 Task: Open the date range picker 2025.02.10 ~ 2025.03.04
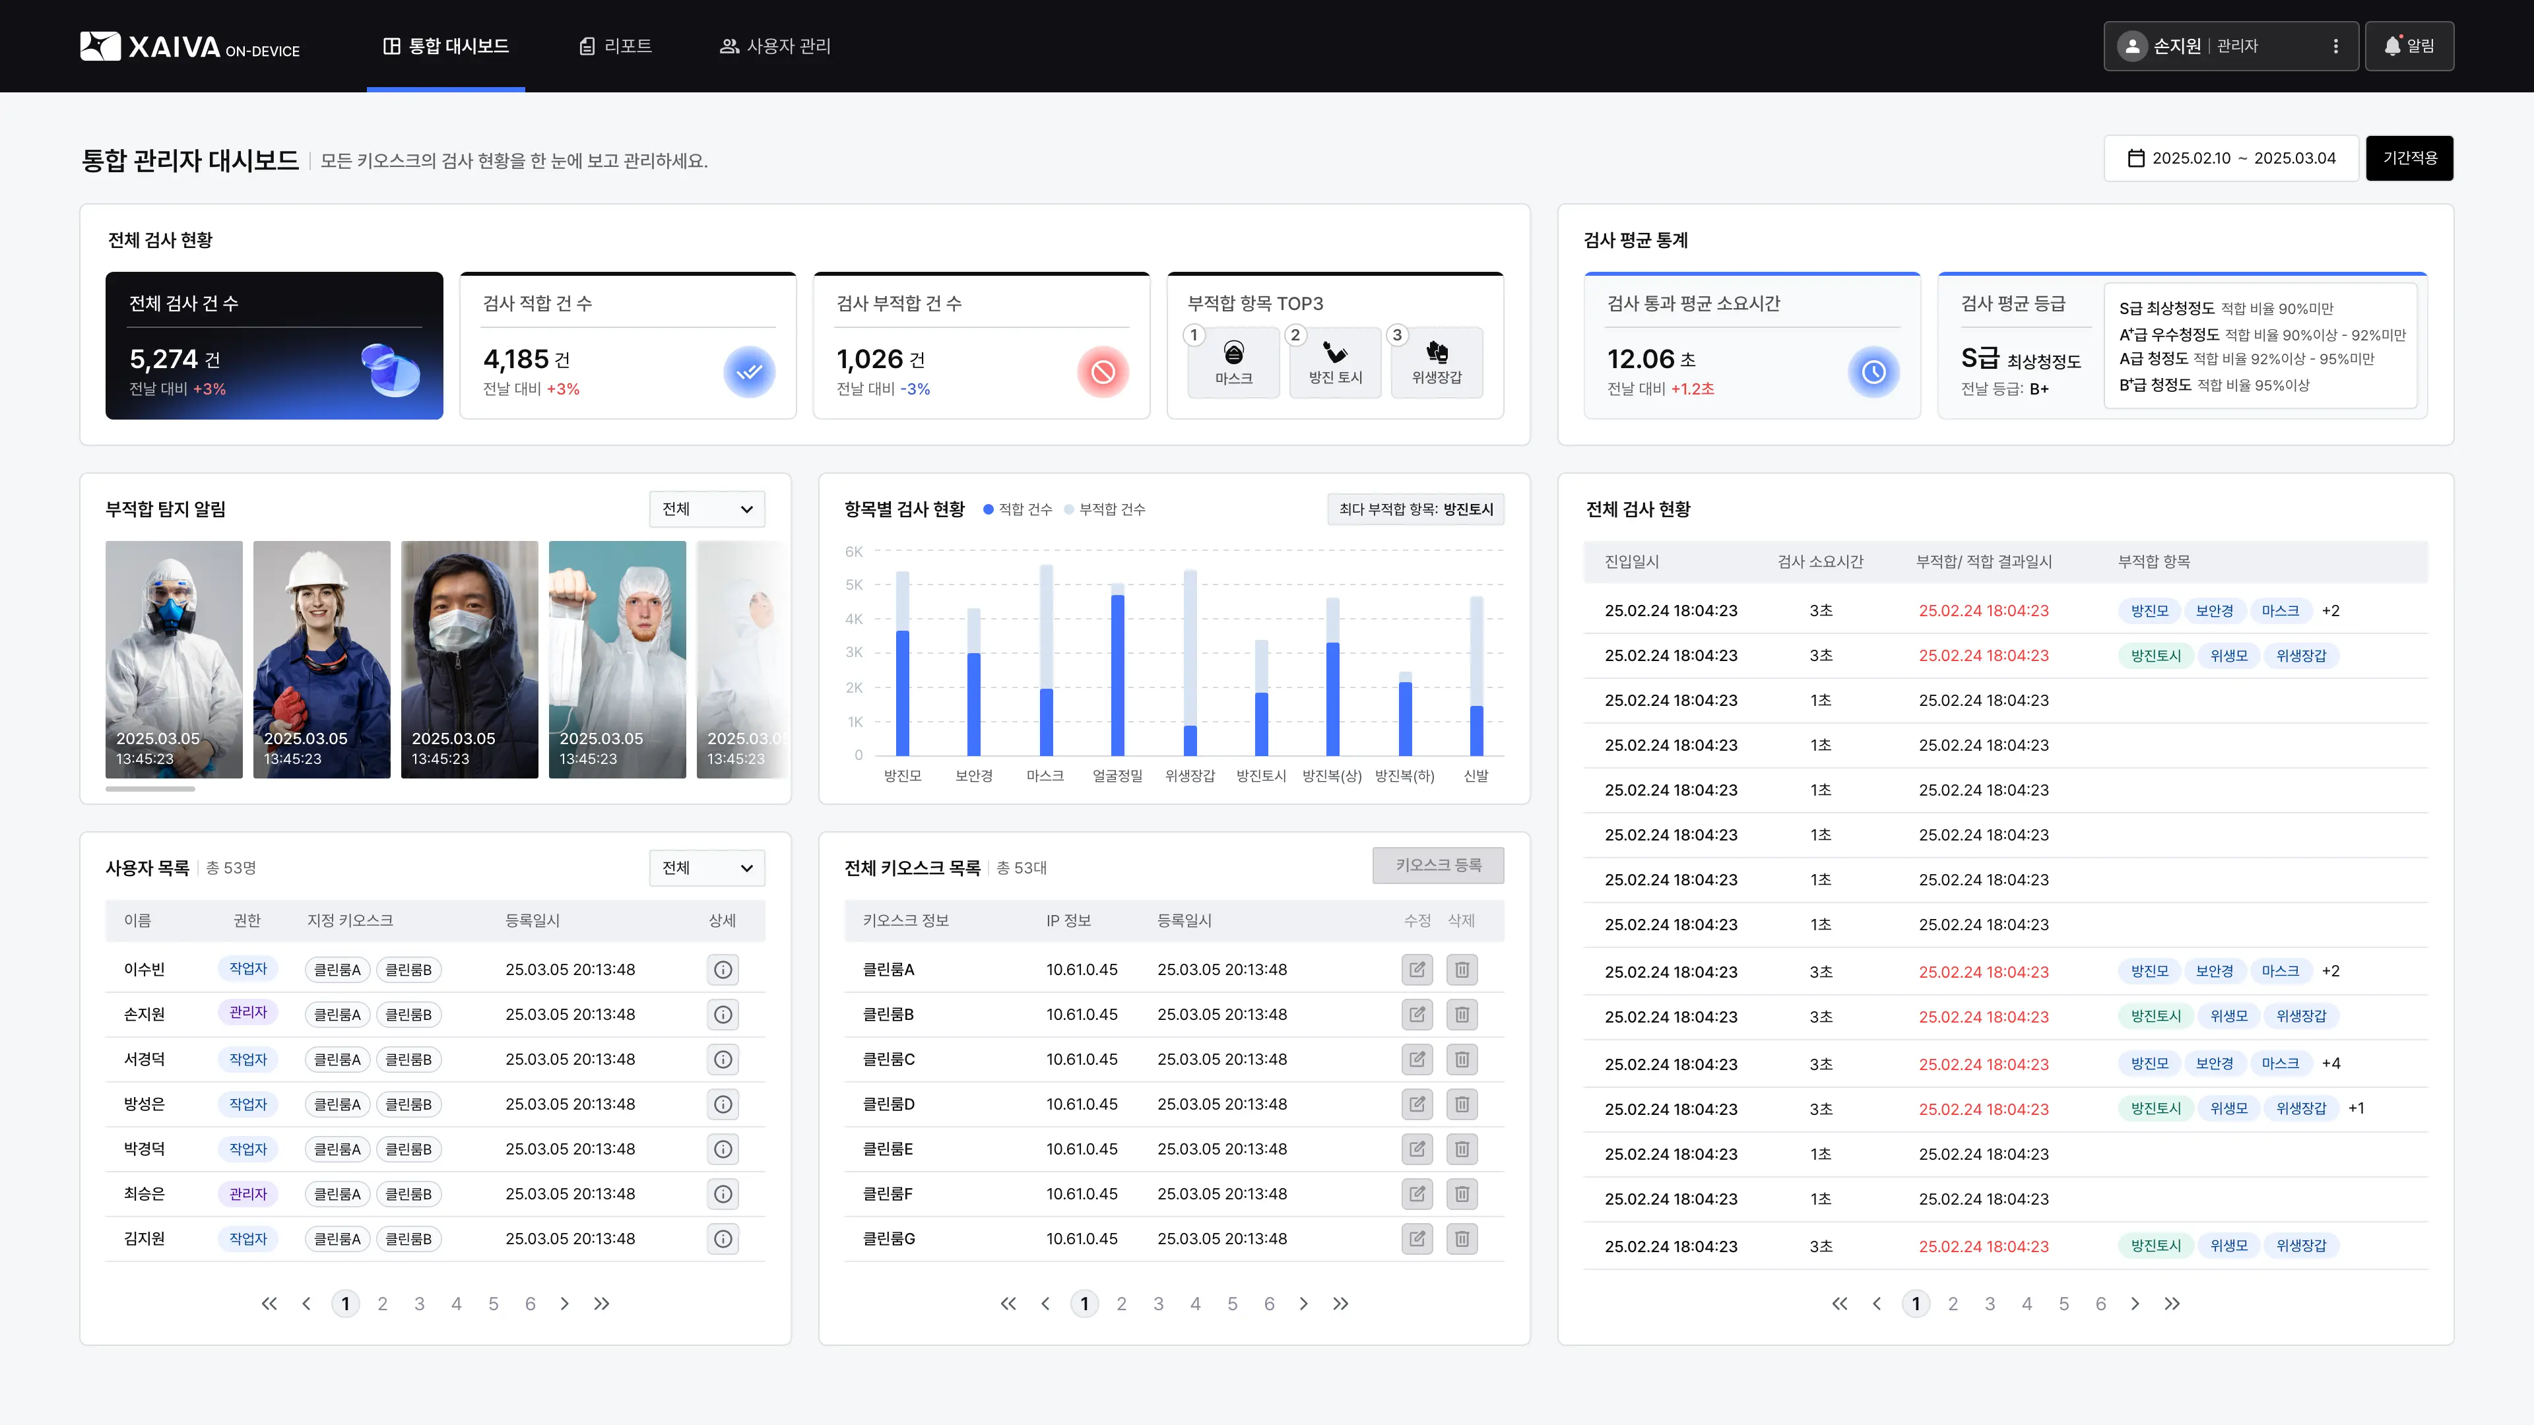click(x=2231, y=158)
